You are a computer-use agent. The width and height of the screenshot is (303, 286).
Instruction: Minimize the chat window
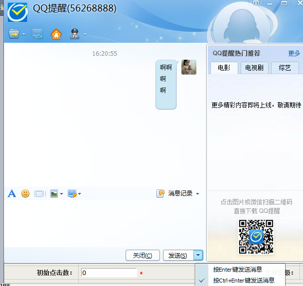270,3
